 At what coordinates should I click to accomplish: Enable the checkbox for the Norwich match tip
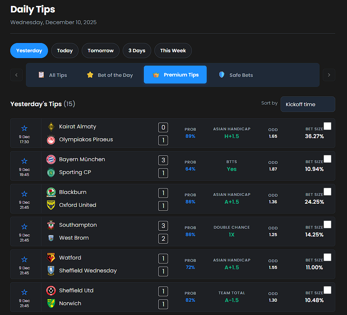[x=328, y=290]
